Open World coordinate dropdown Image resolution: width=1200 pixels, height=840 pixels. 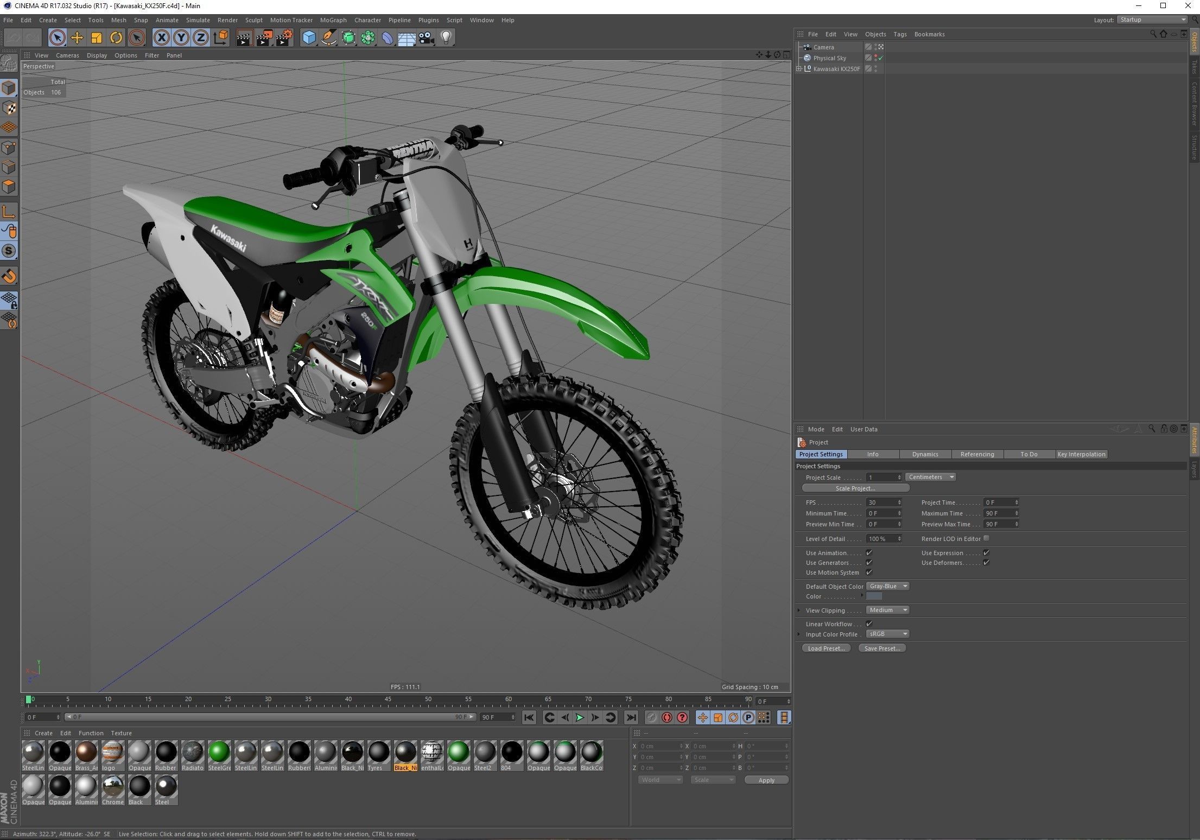pyautogui.click(x=660, y=780)
